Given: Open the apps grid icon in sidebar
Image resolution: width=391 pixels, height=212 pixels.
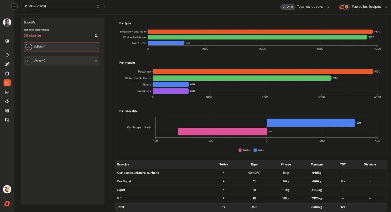Looking at the screenshot, I should pyautogui.click(x=7, y=110).
